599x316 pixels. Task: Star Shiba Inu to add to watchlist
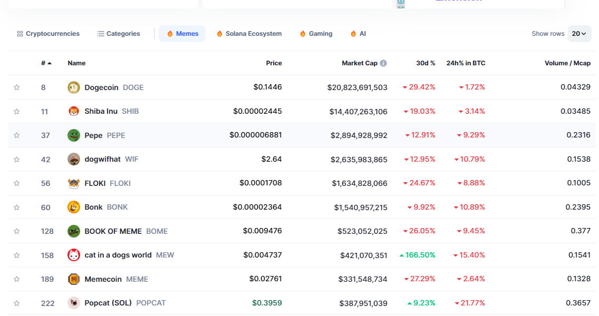pyautogui.click(x=17, y=112)
